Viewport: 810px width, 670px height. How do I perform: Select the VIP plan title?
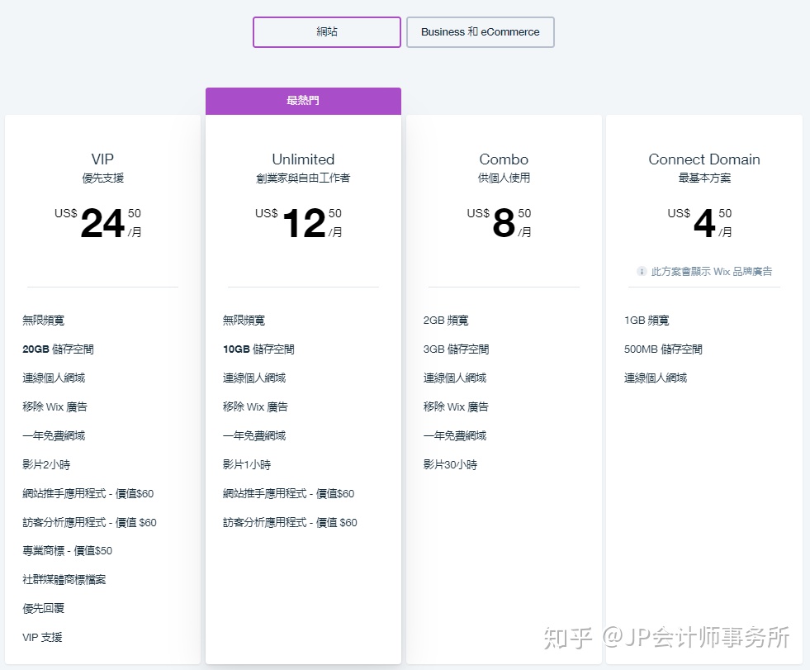click(102, 159)
